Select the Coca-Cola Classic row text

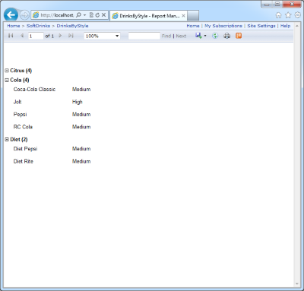[34, 89]
